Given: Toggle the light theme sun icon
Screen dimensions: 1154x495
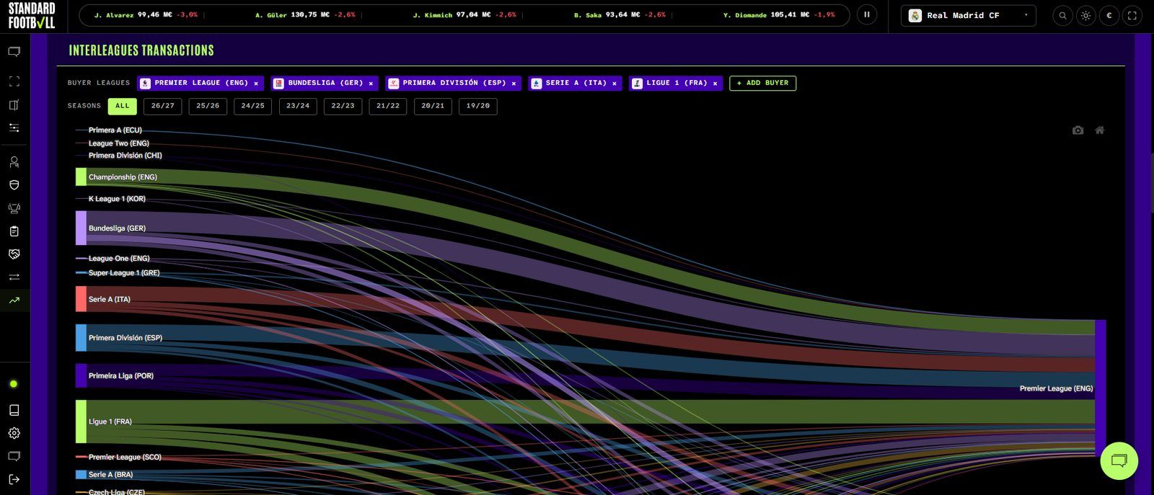Looking at the screenshot, I should pyautogui.click(x=1085, y=15).
